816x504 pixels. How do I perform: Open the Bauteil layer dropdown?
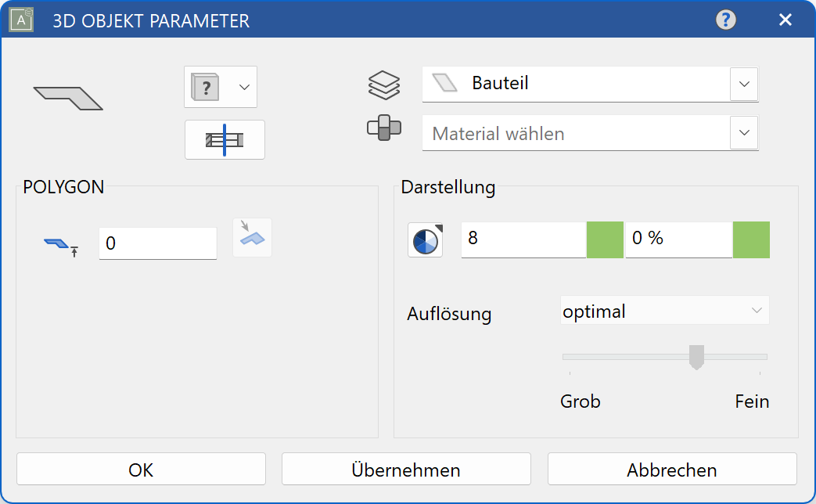tap(744, 84)
